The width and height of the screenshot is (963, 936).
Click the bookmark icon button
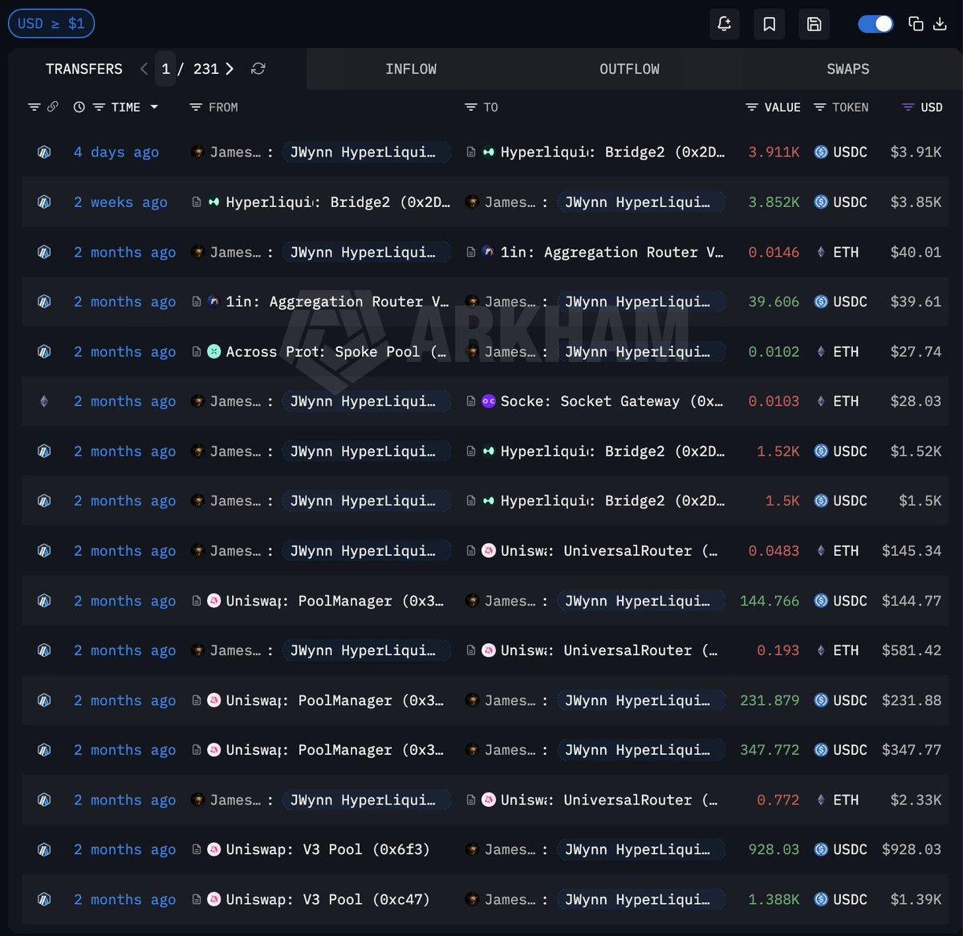[x=769, y=24]
